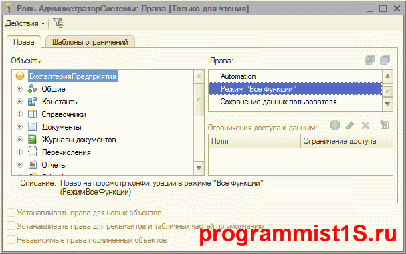Click the rights list scrollbar thumb
Screen dimensions: 406x254
pyautogui.click(x=388, y=92)
